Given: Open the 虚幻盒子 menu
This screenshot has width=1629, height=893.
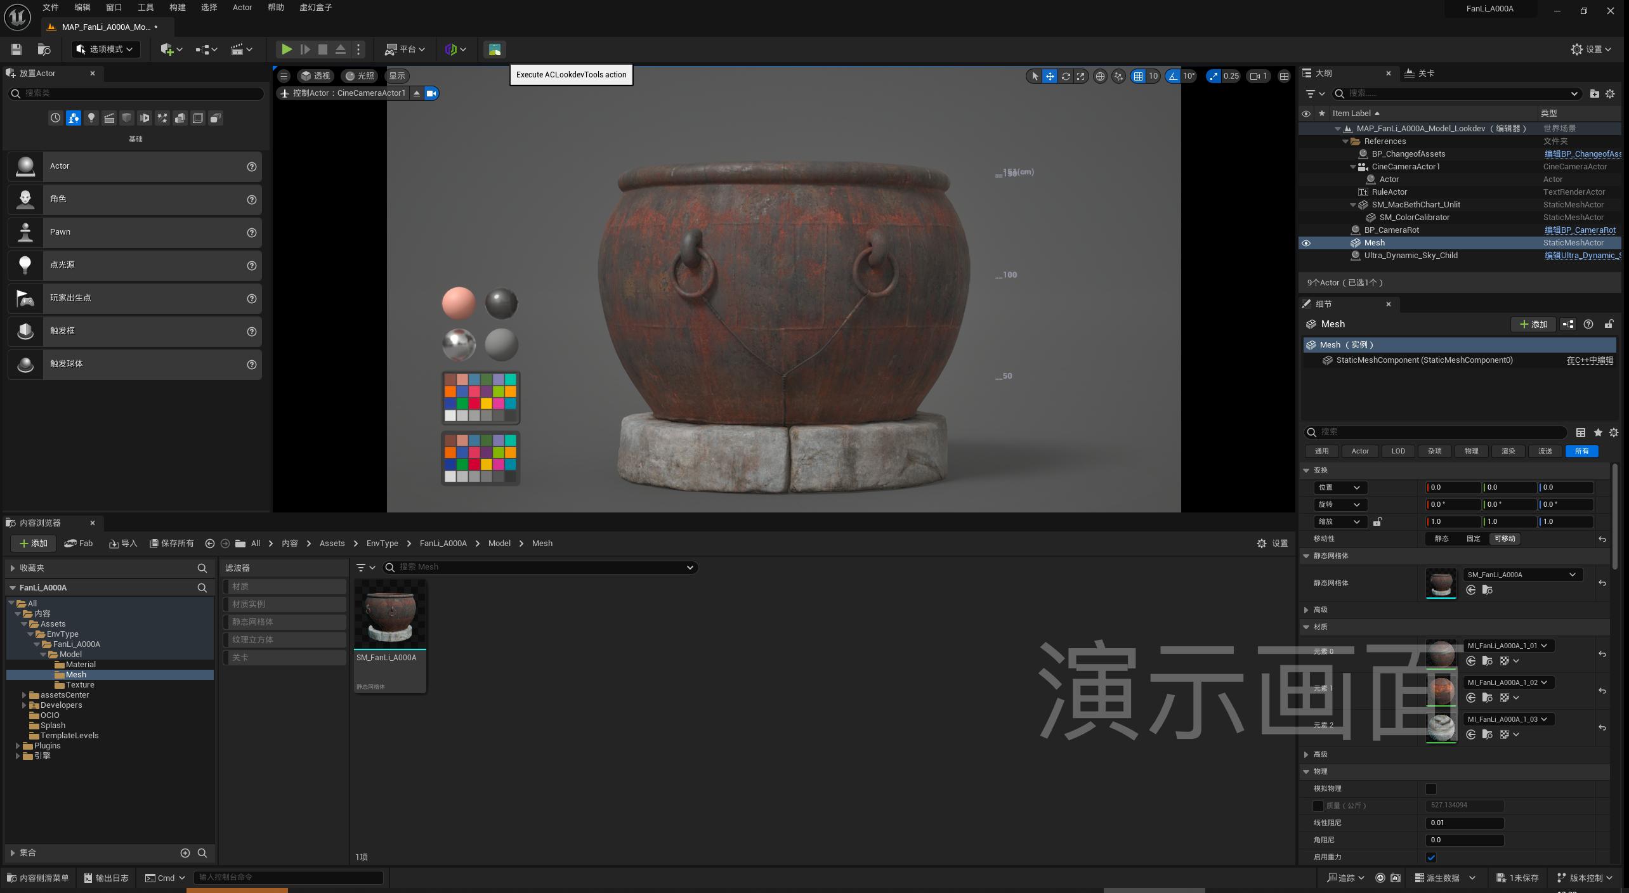Looking at the screenshot, I should [316, 8].
